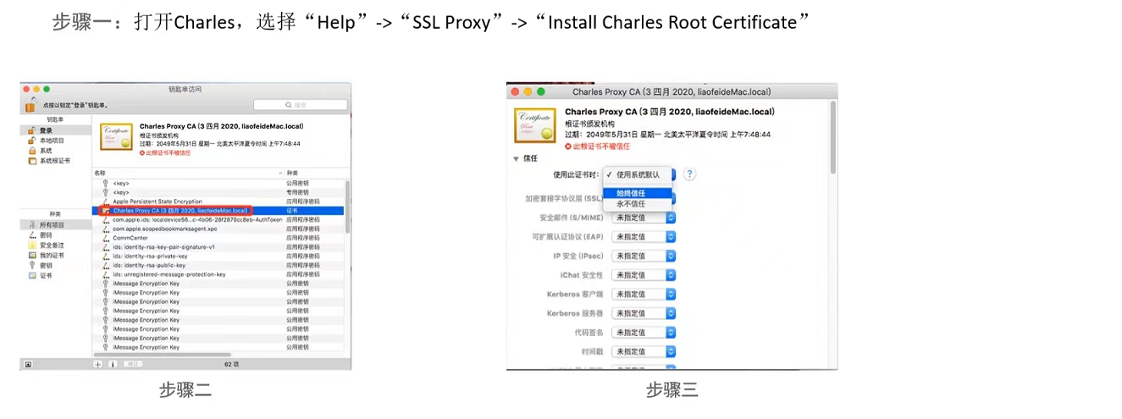Select Charles Proxy CA row in keychain list
Image resolution: width=1122 pixels, height=419 pixels.
pyautogui.click(x=218, y=210)
